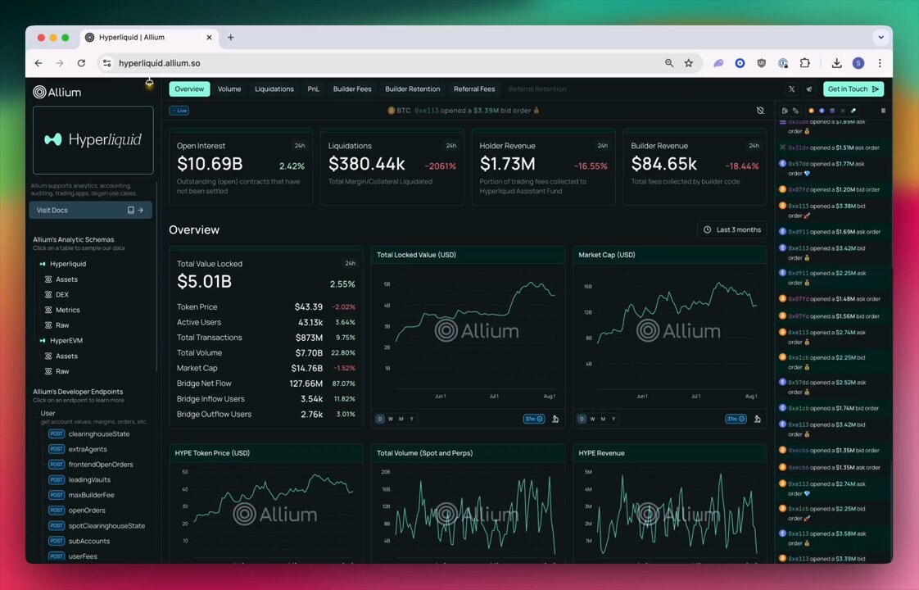Open the PnL tab

[314, 89]
